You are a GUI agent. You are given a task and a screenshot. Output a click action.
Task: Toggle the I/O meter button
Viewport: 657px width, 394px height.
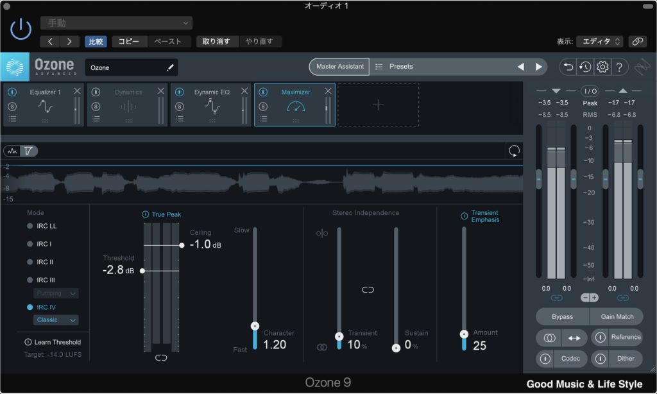click(590, 91)
